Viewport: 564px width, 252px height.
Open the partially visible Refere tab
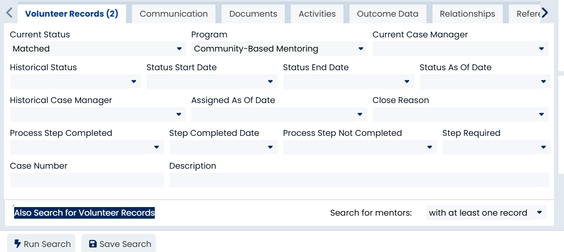pos(525,14)
